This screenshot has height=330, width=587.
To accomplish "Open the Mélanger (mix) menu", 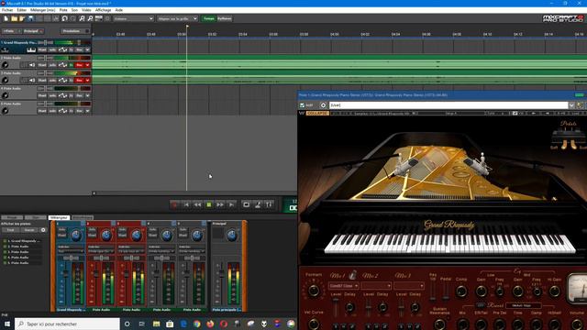I will 43,10.
